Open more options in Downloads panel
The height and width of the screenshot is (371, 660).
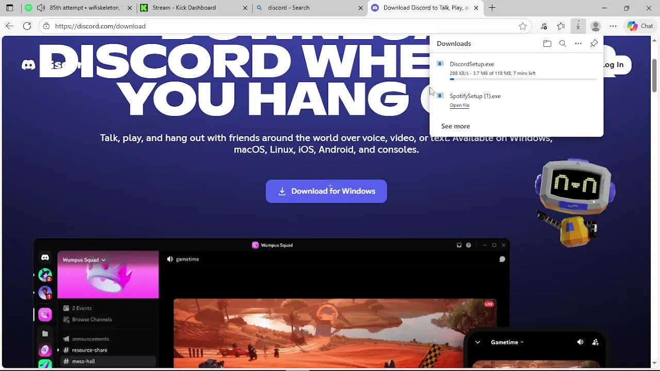[x=578, y=44]
